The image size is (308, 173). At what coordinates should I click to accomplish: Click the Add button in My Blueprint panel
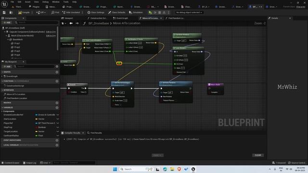coord(7,66)
